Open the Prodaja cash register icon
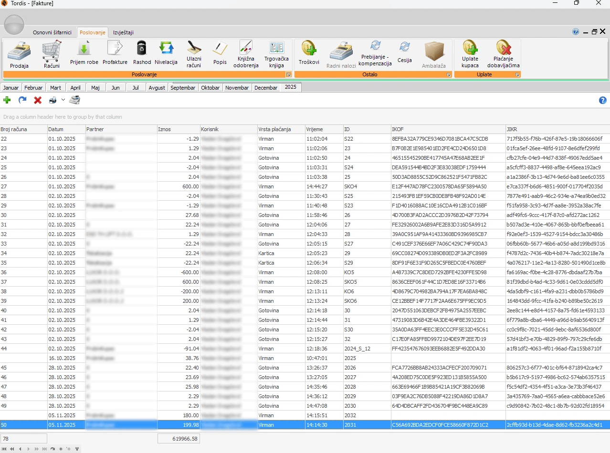This screenshot has height=453, width=610. tap(19, 55)
